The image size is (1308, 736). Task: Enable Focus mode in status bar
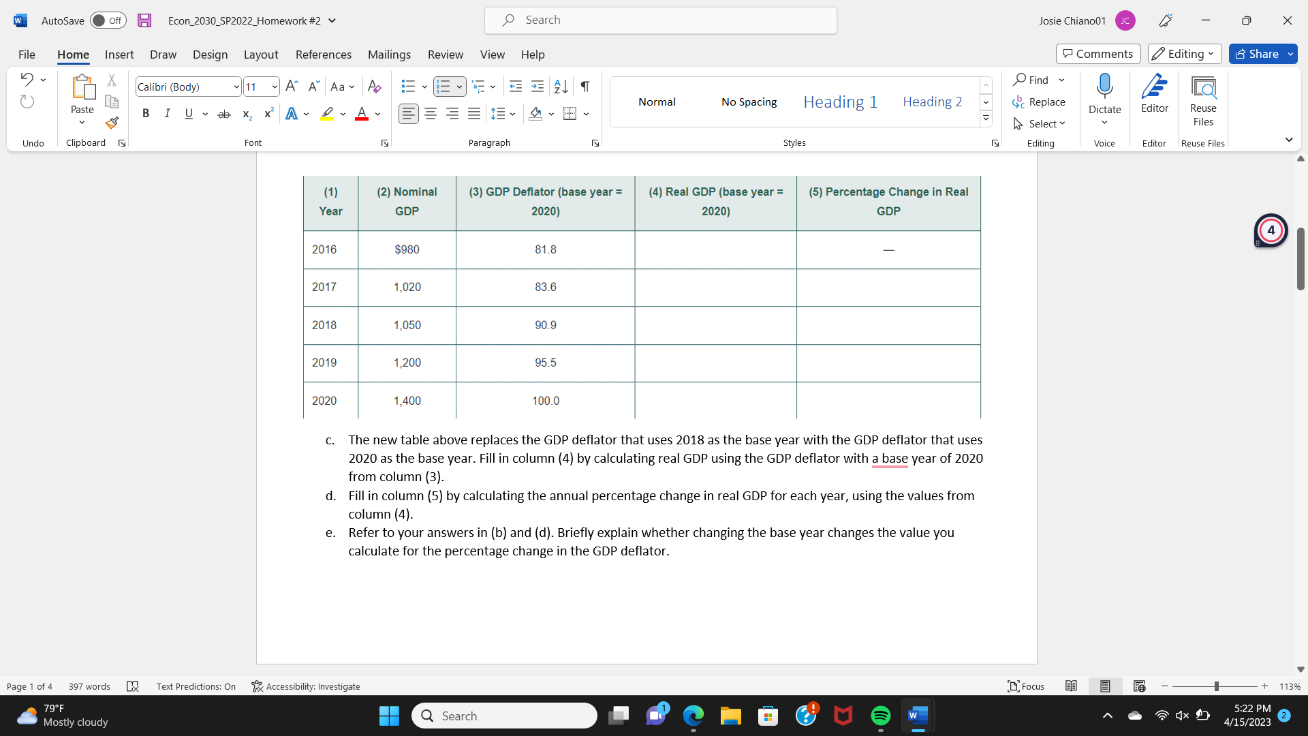click(x=1025, y=686)
